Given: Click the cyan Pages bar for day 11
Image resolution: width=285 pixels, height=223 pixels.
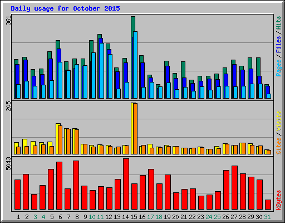Looking at the screenshot, I should [x=102, y=71].
